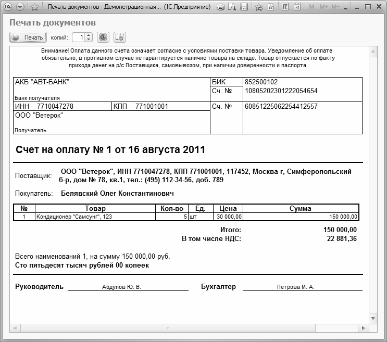387x342 pixels.
Task: Open the calculator icon
Action: pos(285,7)
